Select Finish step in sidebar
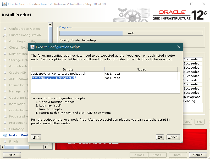Screen dimensions: 210x159 point(13,142)
